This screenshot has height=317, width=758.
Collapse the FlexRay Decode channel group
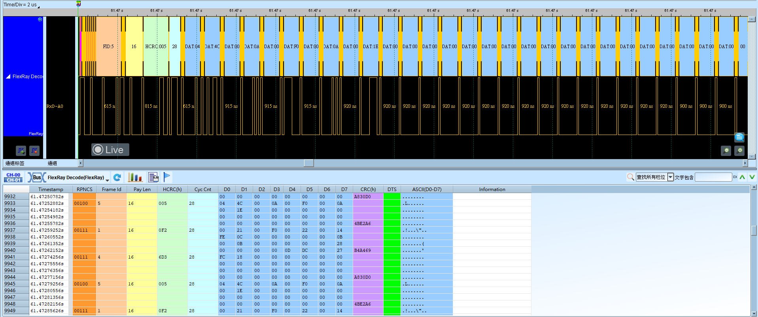tap(8, 77)
